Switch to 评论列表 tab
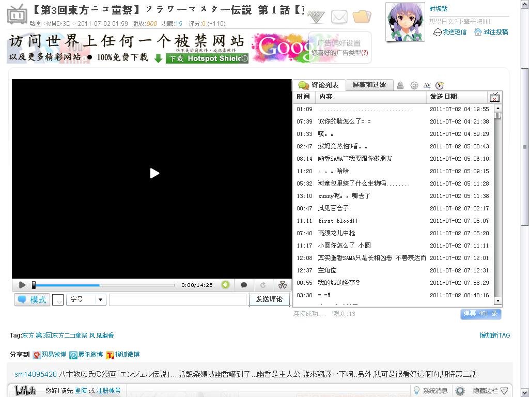This screenshot has height=397, width=529. coord(319,85)
